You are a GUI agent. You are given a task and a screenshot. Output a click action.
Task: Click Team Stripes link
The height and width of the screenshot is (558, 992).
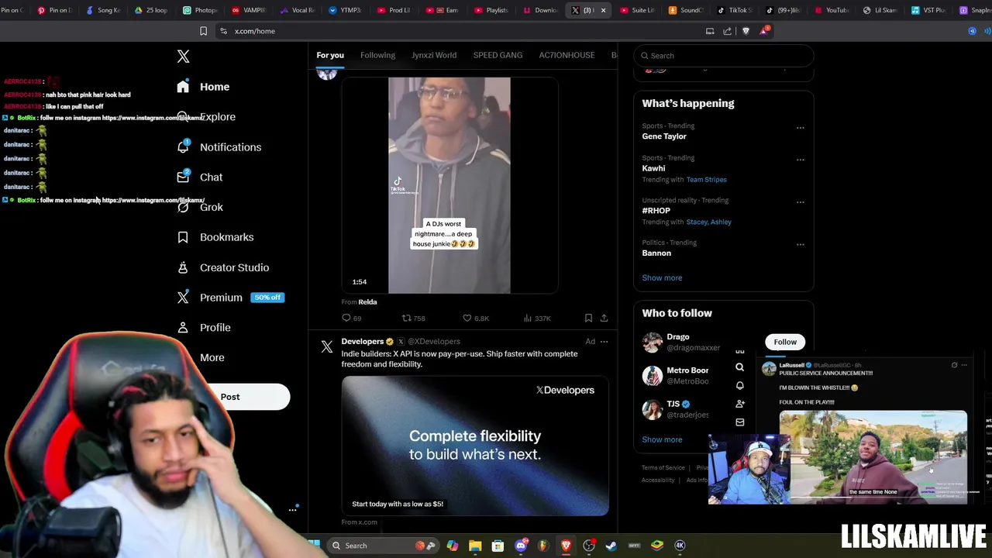click(706, 180)
